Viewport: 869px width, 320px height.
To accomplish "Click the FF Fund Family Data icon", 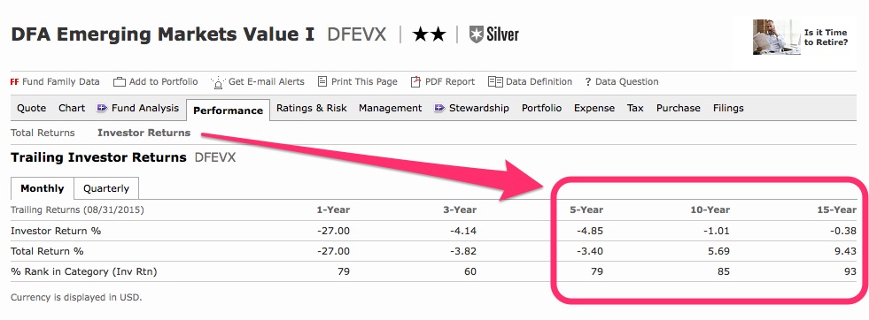I will tap(14, 82).
